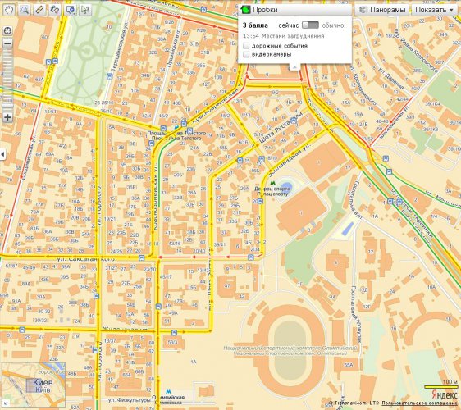461x410 pixels.
Task: Zoom in with the plus button
Action: click(7, 117)
